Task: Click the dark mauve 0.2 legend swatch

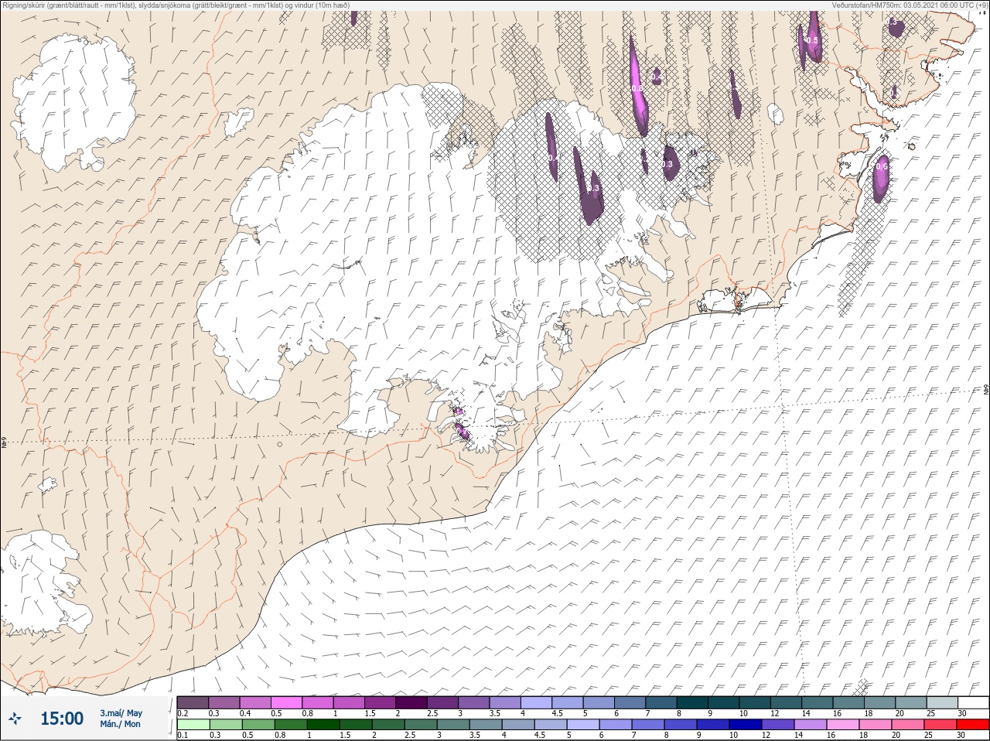Action: (193, 702)
